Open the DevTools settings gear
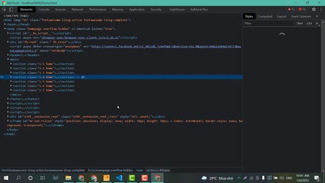The height and width of the screenshot is (183, 325). [314, 9]
